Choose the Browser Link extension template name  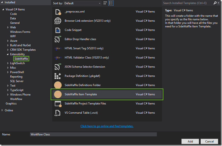pyautogui.click(x=88, y=21)
